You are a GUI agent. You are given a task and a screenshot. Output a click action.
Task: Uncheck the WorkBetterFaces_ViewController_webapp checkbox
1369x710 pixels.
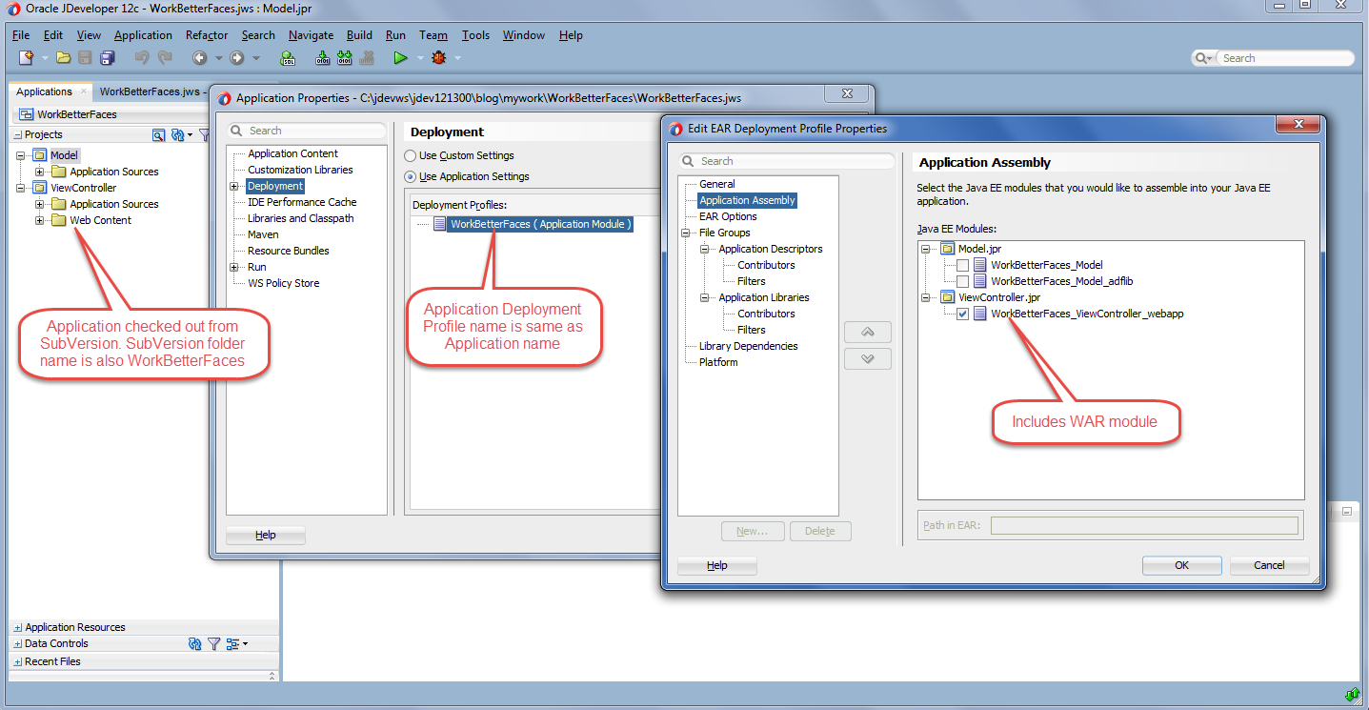click(962, 314)
